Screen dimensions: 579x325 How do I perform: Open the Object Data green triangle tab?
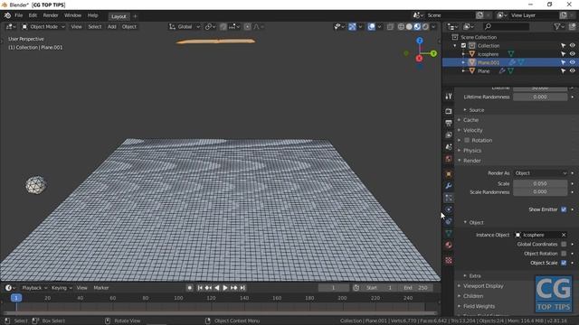(449, 233)
